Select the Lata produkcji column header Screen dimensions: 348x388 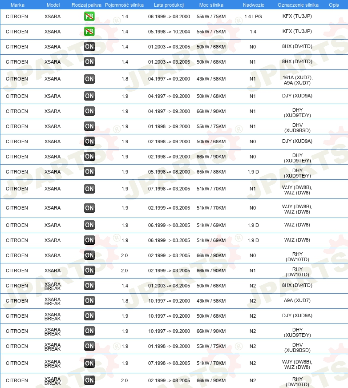click(169, 5)
